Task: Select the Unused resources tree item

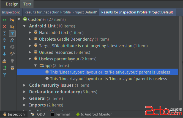Action: pos(56,52)
